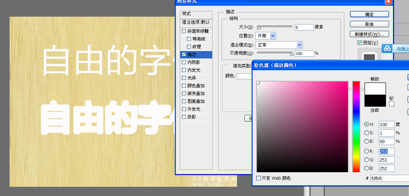The height and width of the screenshot is (196, 409).
Task: Toggle the 预览 preview checkbox
Action: (x=360, y=43)
